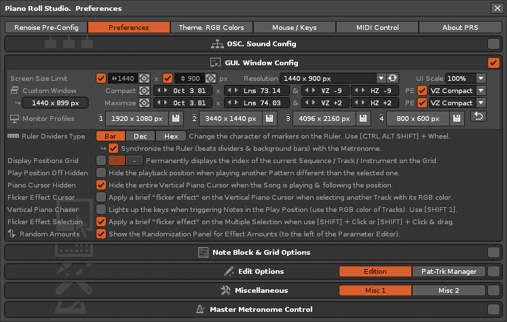Click height capture icon next to 900
This screenshot has height=322, width=507.
click(210, 78)
